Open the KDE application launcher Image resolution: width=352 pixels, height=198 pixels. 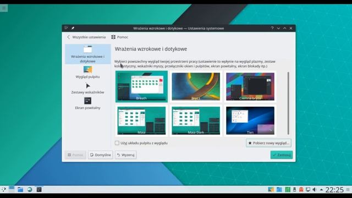point(4,190)
